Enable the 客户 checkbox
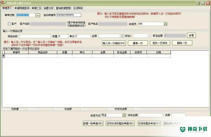The width and height of the screenshot is (211, 137). click(9, 24)
